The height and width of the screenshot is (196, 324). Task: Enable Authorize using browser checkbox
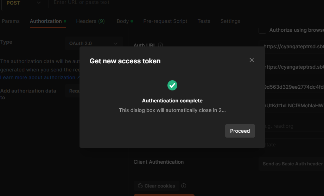262,30
